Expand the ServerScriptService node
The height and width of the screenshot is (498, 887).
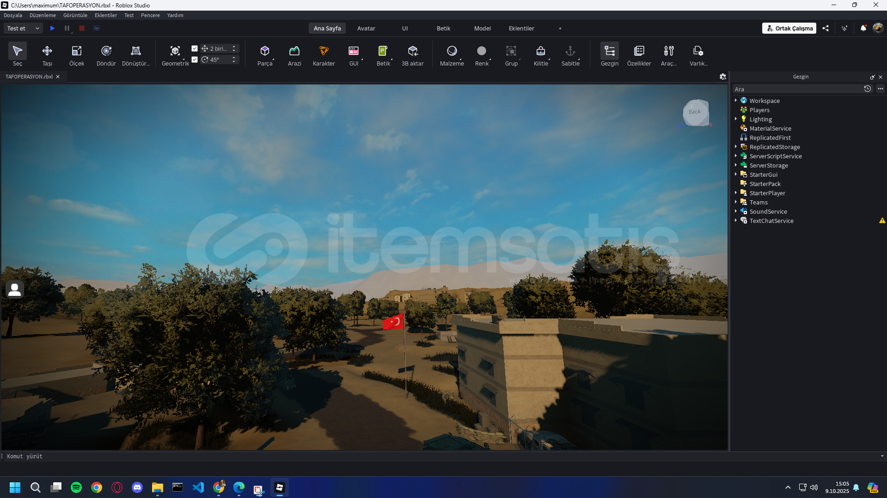click(x=736, y=156)
